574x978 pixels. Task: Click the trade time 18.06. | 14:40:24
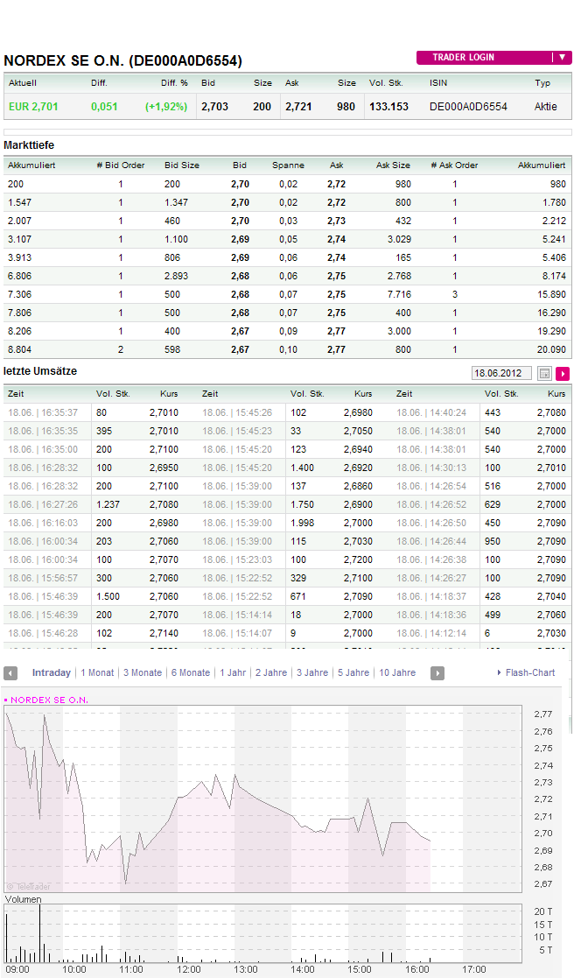click(431, 413)
